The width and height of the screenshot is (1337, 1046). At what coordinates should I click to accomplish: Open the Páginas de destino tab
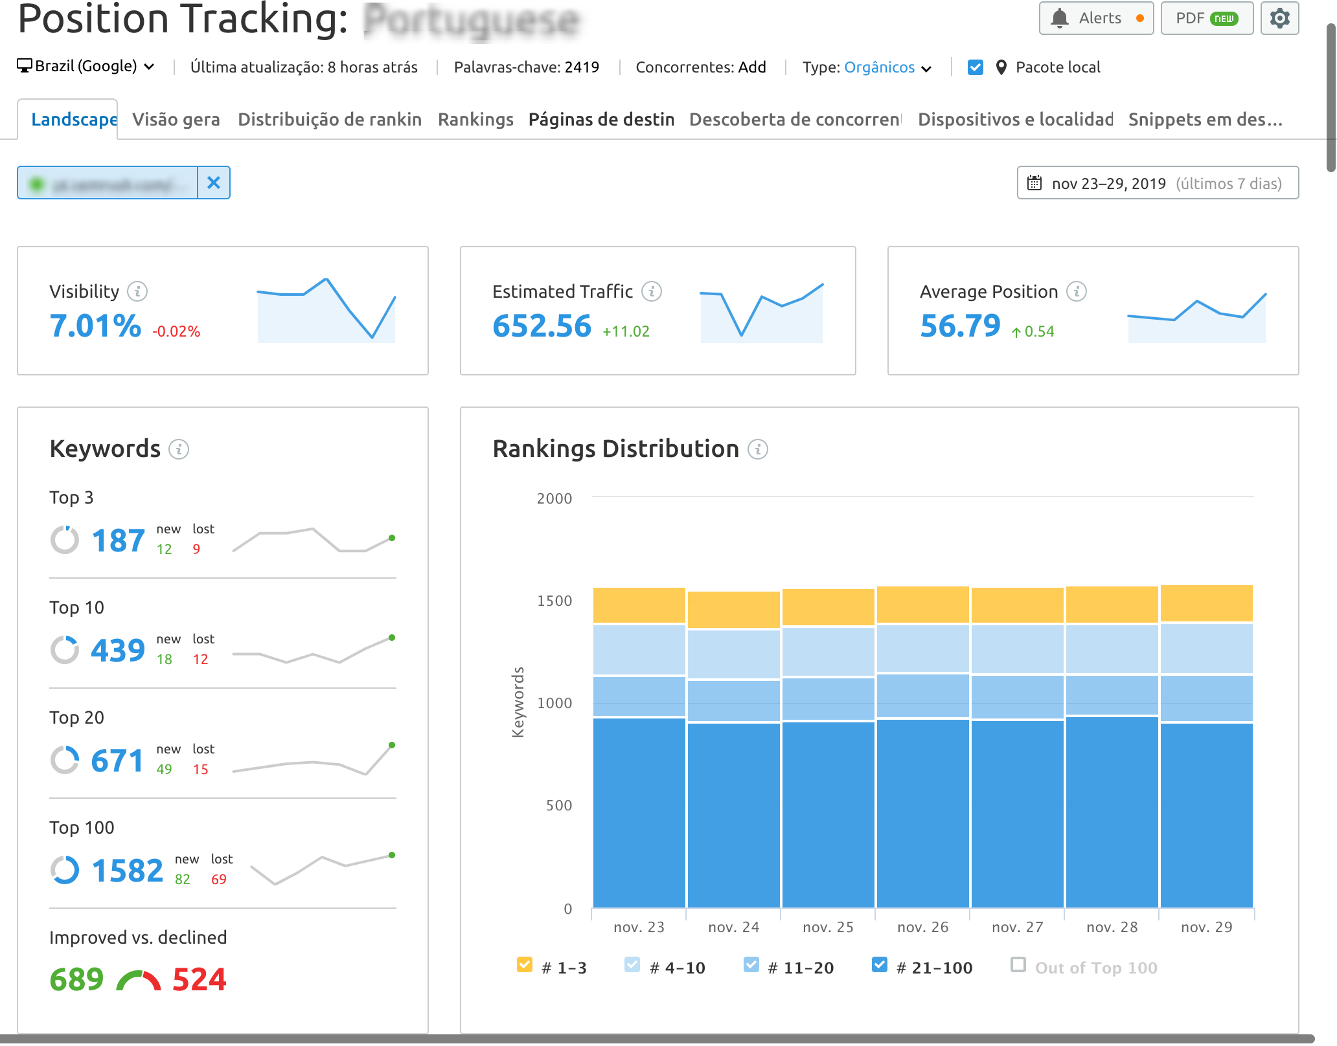[x=601, y=119]
